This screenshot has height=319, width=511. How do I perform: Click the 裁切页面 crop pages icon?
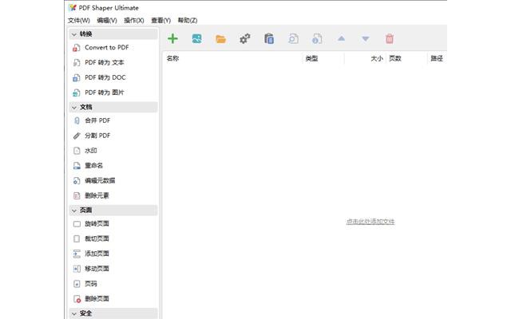[77, 239]
